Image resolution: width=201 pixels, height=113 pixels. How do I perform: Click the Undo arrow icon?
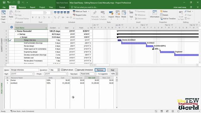pos(8,2)
